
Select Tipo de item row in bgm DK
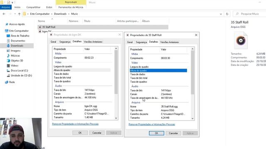coord(82,110)
